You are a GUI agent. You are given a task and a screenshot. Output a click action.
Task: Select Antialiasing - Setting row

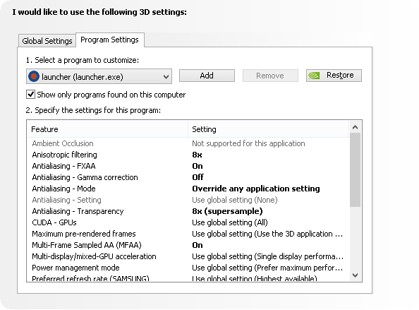pyautogui.click(x=188, y=200)
